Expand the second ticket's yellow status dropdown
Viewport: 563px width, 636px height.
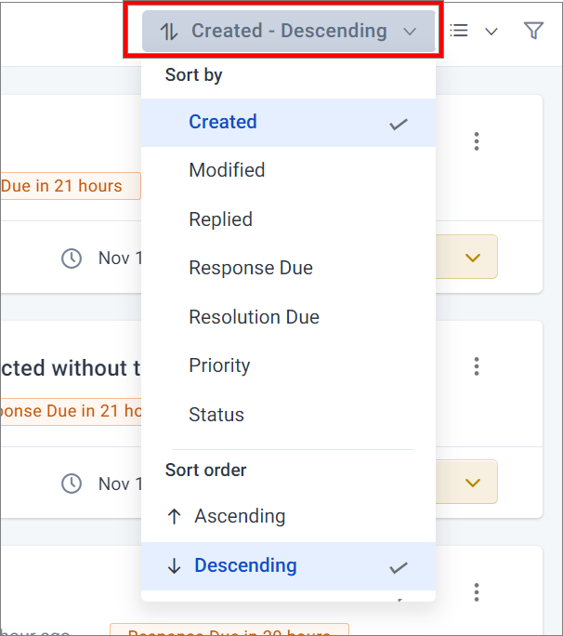pos(473,483)
